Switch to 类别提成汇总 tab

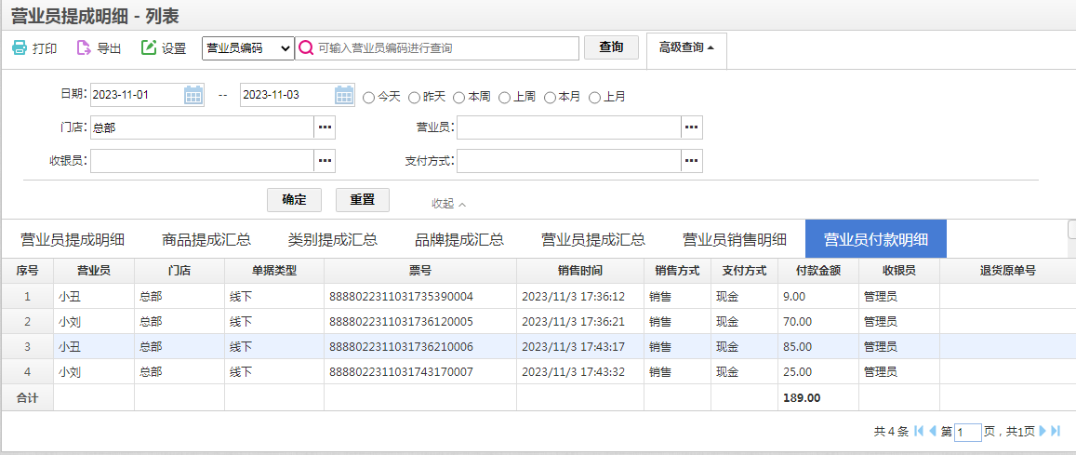333,239
